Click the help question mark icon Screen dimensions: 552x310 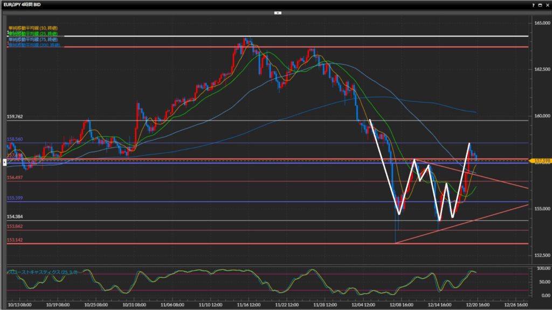(534, 5)
